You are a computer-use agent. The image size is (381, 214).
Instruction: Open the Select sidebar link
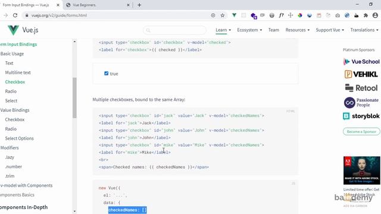click(x=11, y=100)
